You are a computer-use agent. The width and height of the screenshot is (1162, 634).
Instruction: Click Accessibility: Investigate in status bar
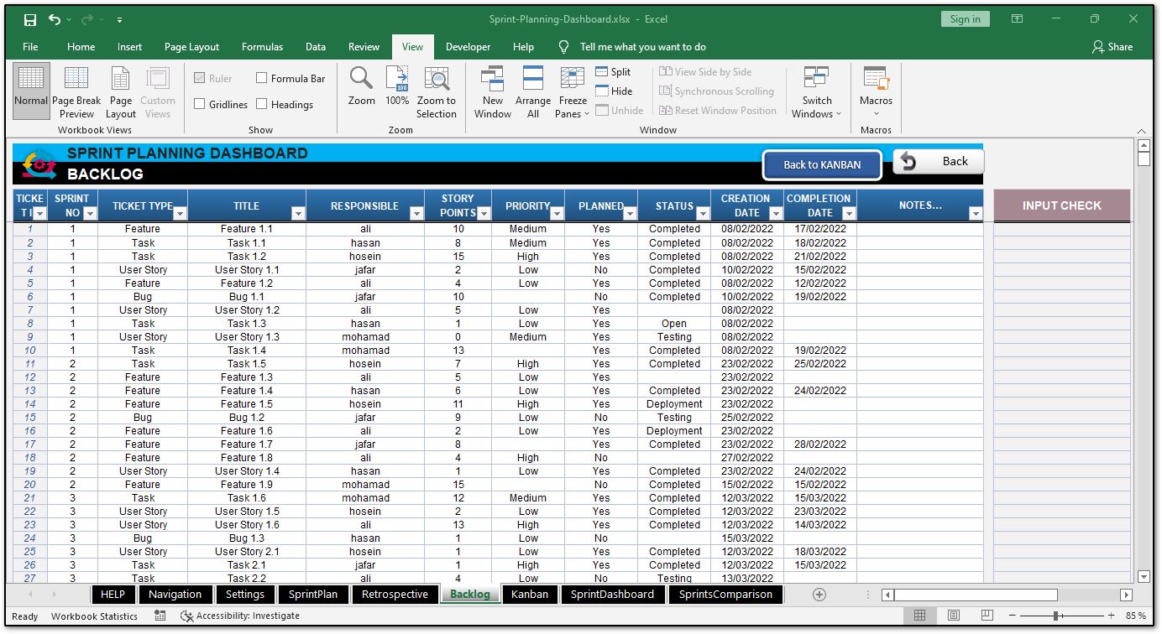coord(241,616)
